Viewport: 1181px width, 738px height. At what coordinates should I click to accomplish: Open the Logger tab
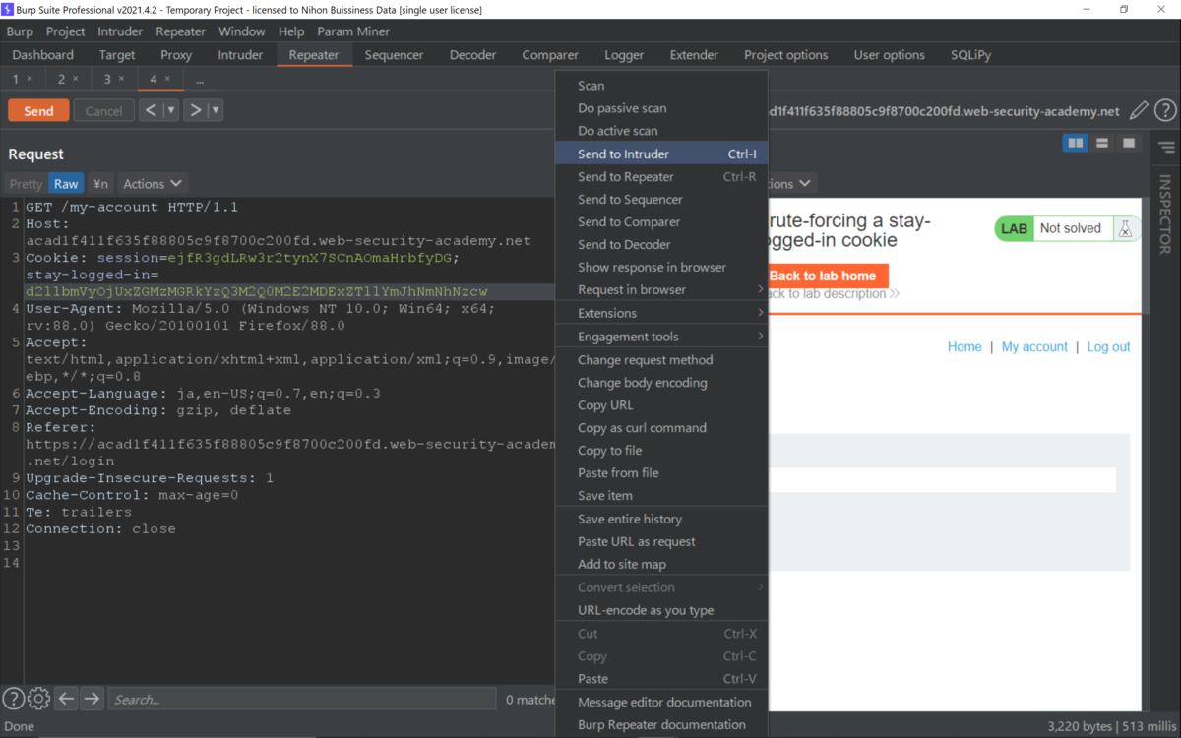point(624,55)
